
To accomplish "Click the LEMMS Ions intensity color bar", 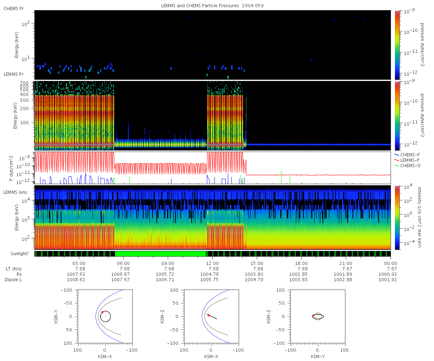I will tap(397, 217).
